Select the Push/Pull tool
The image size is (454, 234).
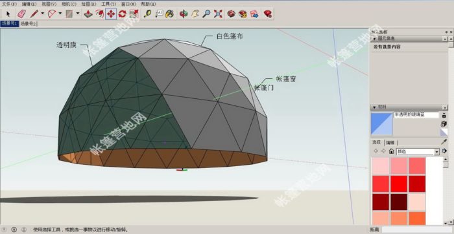(x=88, y=14)
